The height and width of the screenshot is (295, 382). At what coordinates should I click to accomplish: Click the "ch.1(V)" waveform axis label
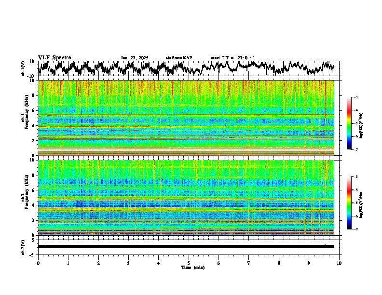click(23, 68)
